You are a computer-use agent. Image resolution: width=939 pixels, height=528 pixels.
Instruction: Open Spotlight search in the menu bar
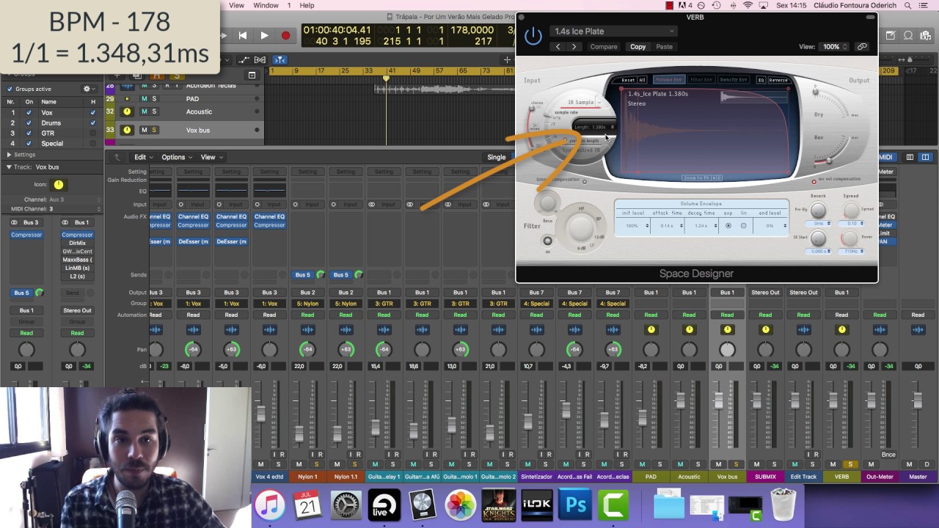tap(907, 5)
